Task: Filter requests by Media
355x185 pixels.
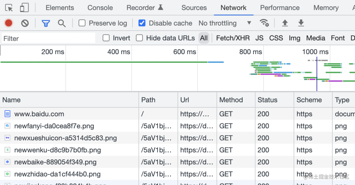Action: [316, 38]
